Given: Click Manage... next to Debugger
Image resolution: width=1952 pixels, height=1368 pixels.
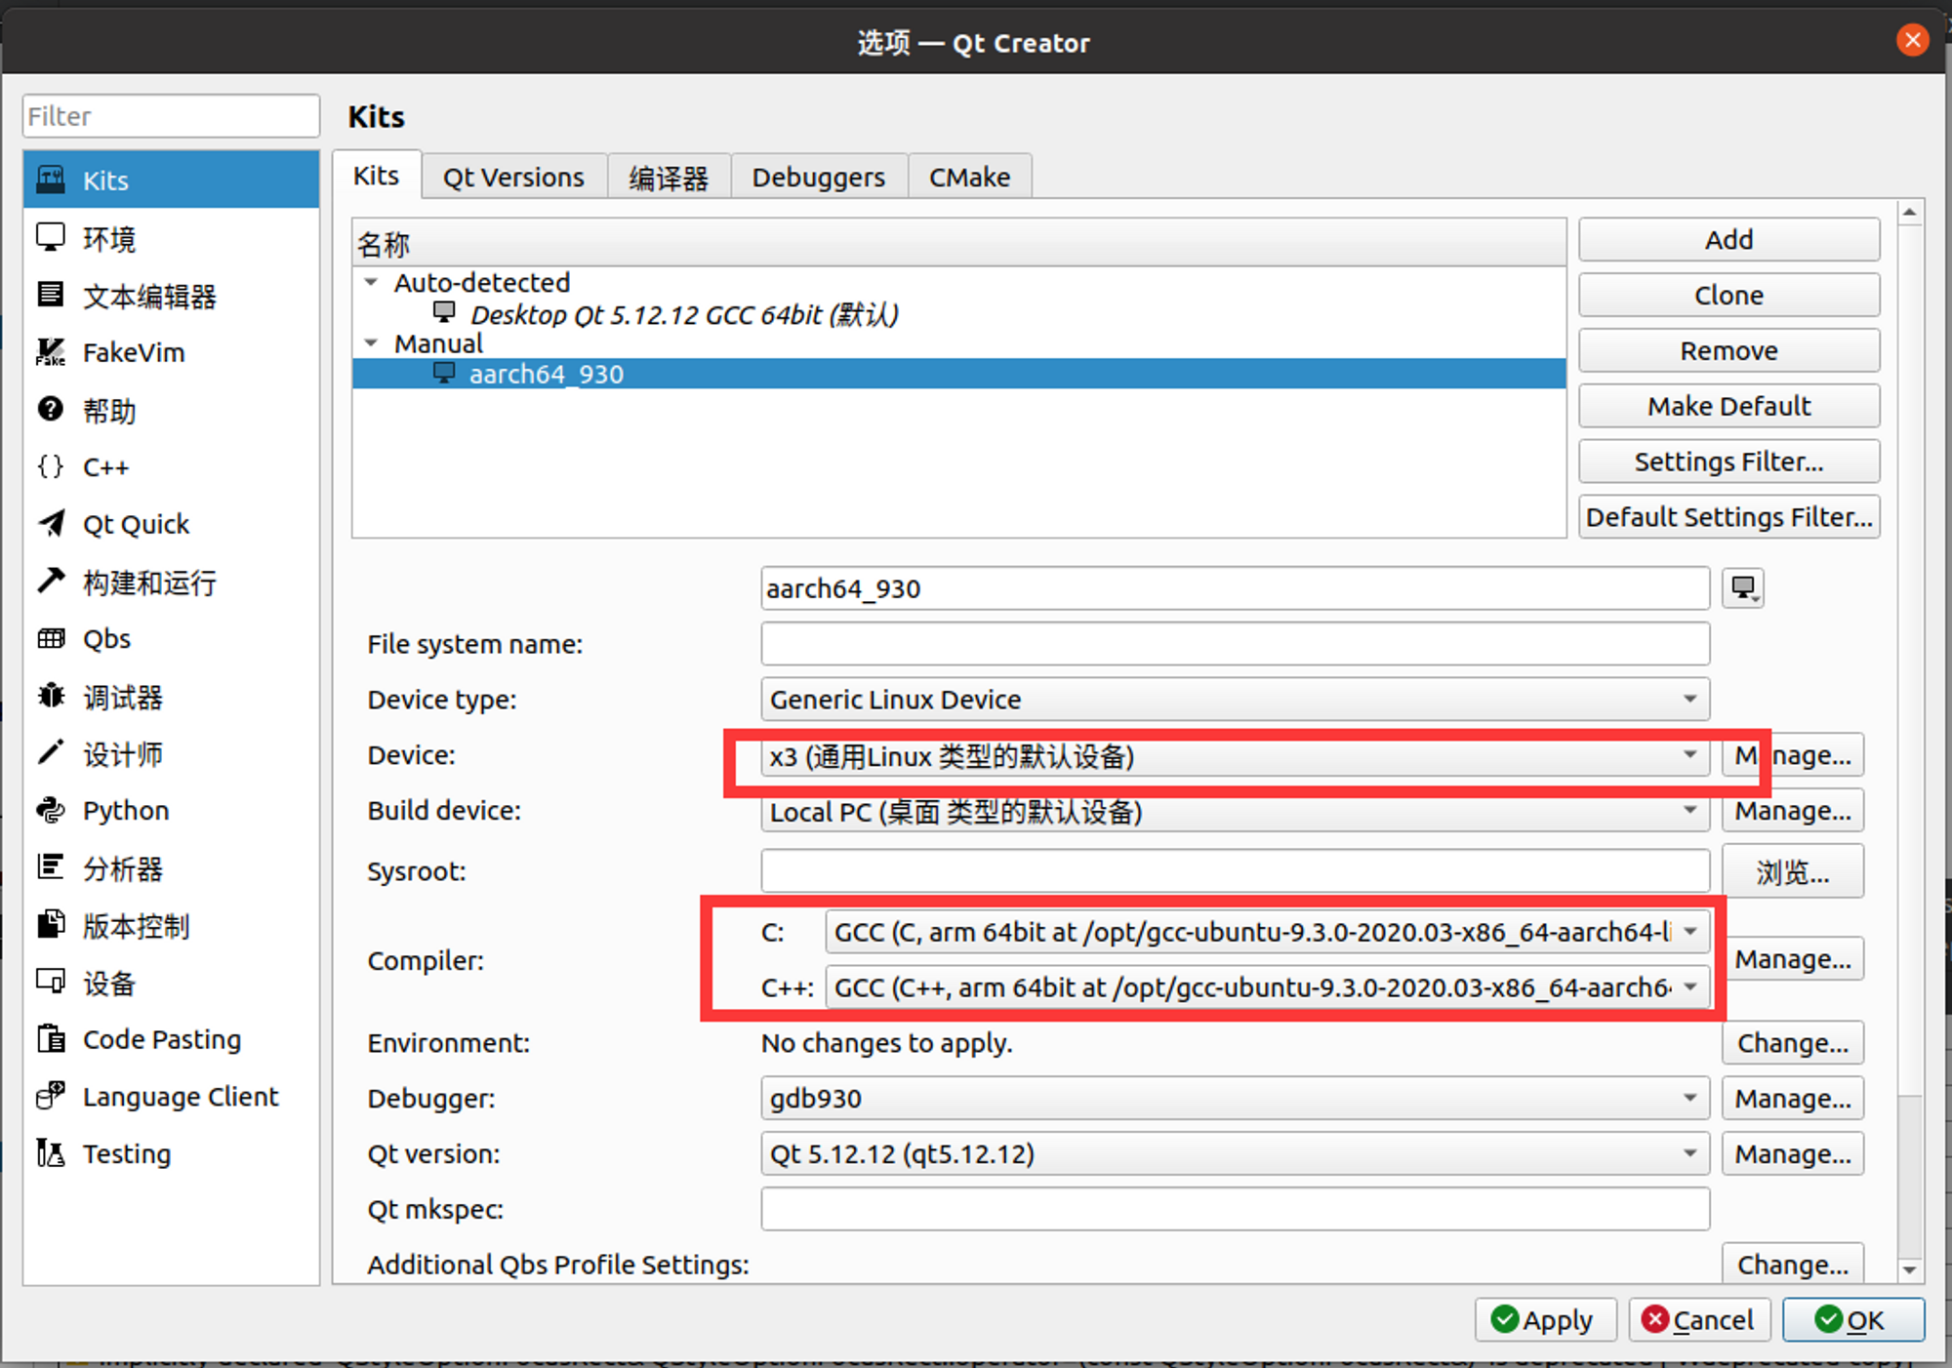Looking at the screenshot, I should 1793,1099.
